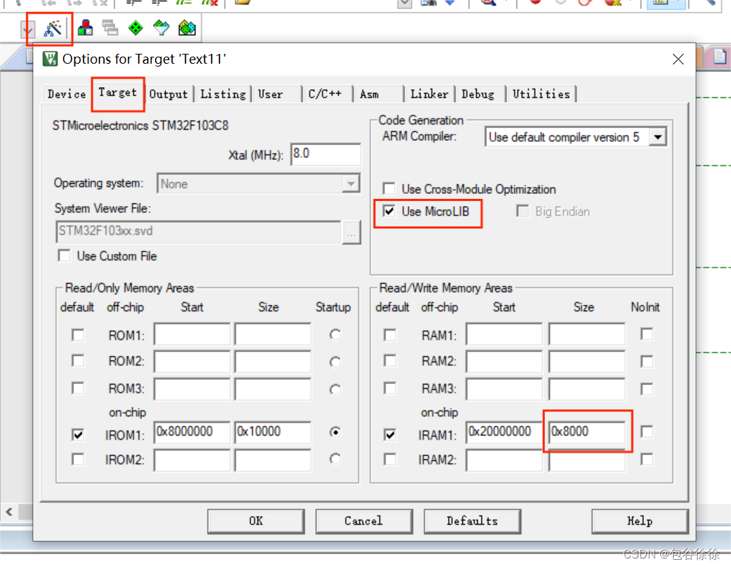Click the Manage Multi-Project Workspace icon

(x=110, y=28)
